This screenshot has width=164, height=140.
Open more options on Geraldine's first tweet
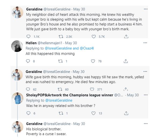(145, 9)
